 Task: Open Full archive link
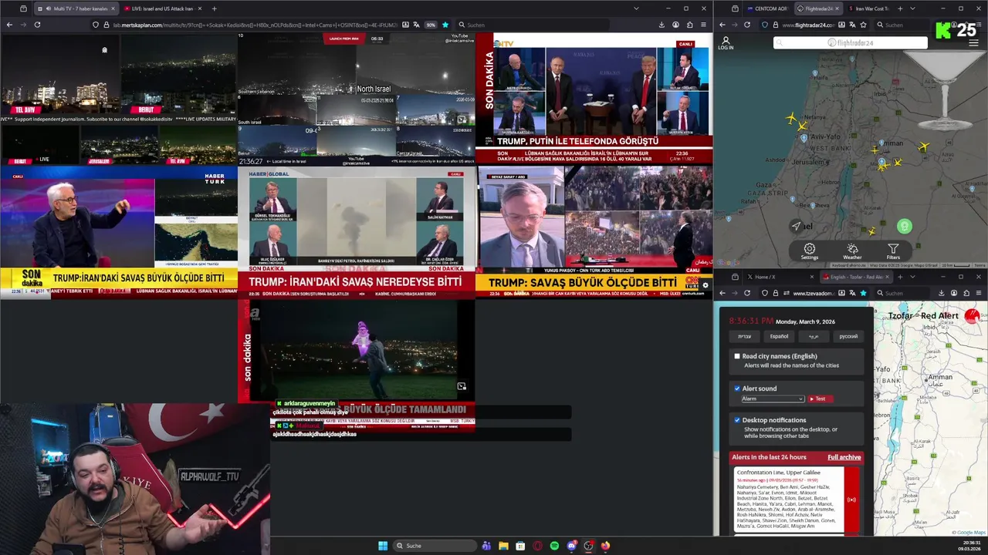click(x=844, y=457)
